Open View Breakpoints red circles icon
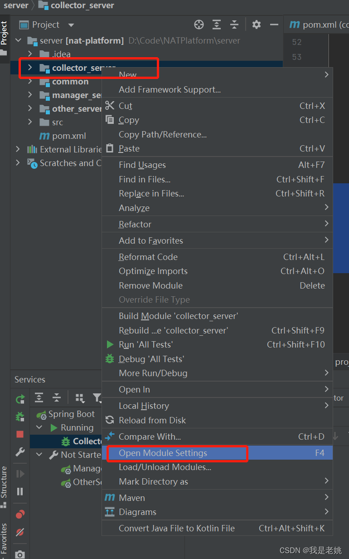The width and height of the screenshot is (349, 559). coord(20,514)
